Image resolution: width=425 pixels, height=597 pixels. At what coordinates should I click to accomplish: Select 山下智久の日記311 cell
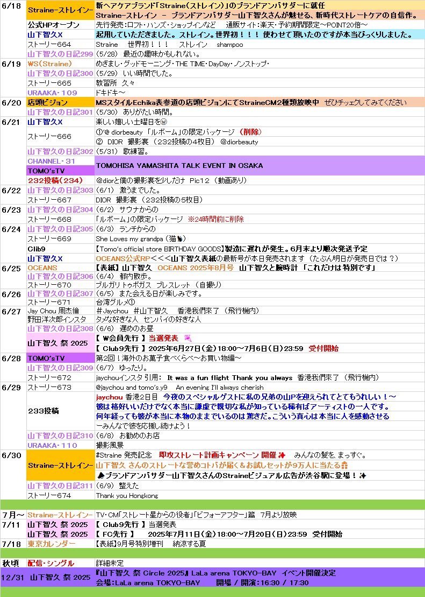pos(60,486)
